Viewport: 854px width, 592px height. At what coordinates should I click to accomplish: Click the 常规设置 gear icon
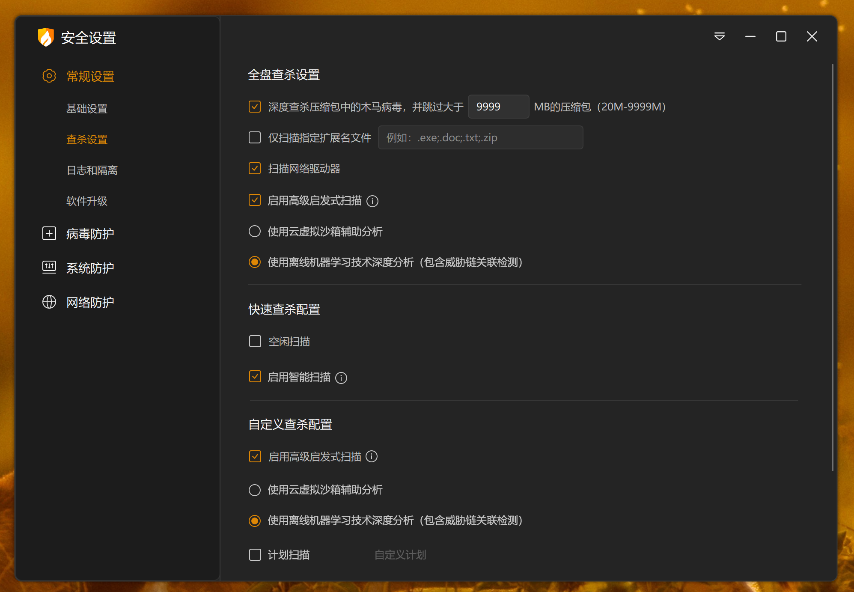(x=49, y=76)
